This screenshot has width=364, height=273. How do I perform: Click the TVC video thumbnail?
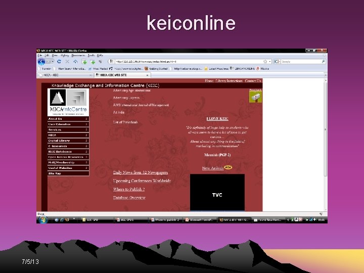(x=217, y=192)
